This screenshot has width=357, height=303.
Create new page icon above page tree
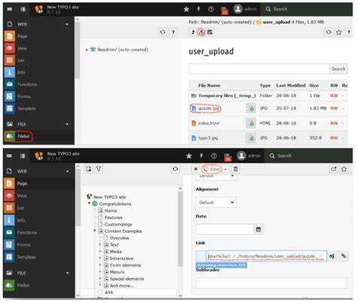pyautogui.click(x=89, y=169)
